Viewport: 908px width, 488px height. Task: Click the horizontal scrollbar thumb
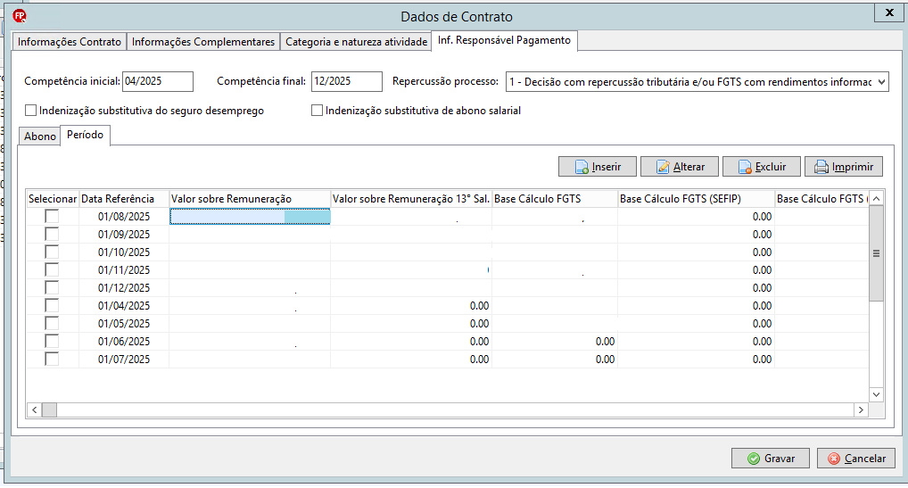tap(49, 409)
